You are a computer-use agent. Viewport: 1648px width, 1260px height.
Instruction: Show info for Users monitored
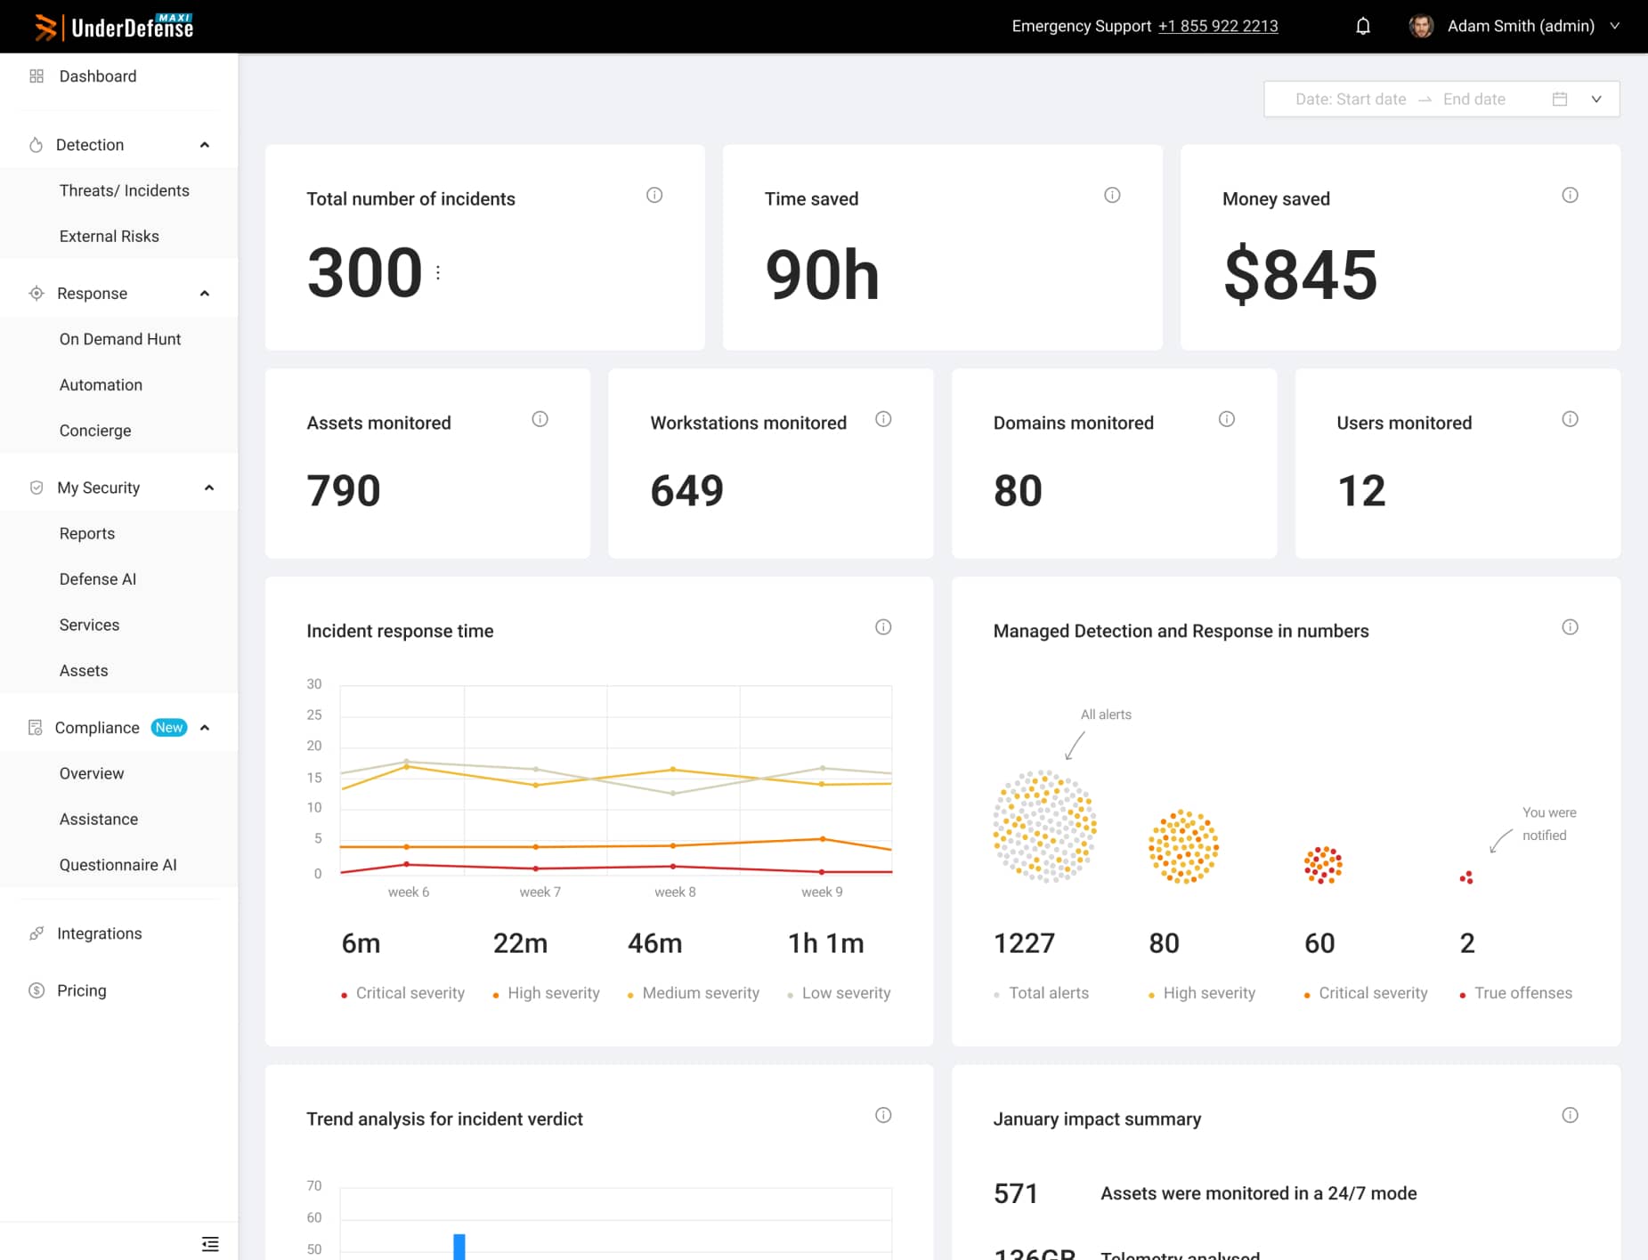pos(1570,419)
